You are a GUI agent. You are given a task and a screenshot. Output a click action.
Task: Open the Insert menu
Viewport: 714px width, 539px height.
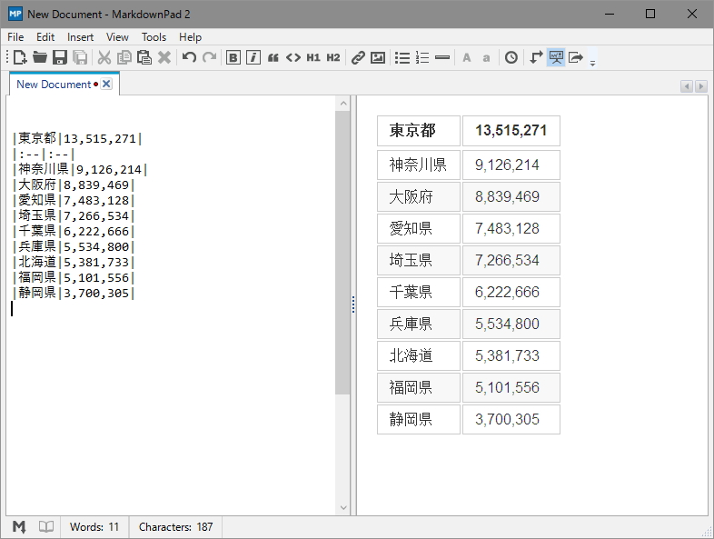(x=80, y=37)
